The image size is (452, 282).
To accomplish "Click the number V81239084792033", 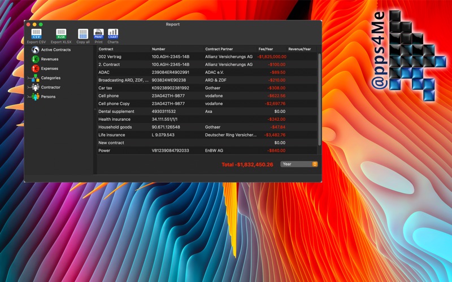I will [x=171, y=151].
